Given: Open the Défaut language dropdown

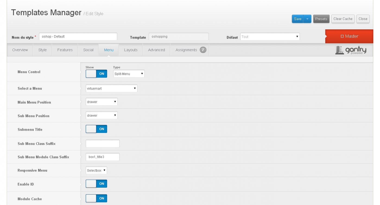Looking at the screenshot, I should (270, 37).
